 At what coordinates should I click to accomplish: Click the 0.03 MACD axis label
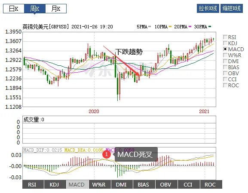16,155
